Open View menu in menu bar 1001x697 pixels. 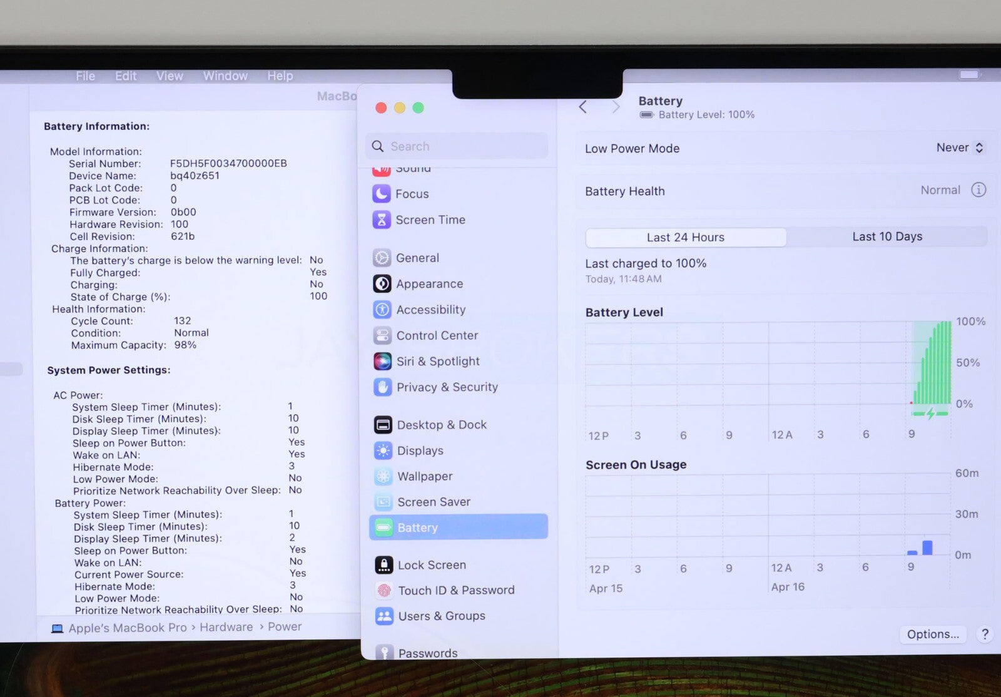click(x=170, y=76)
